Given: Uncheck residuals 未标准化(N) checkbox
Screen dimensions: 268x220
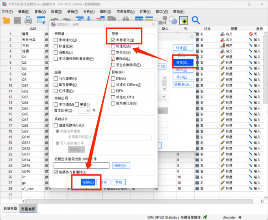Looking at the screenshot, I should (113, 40).
